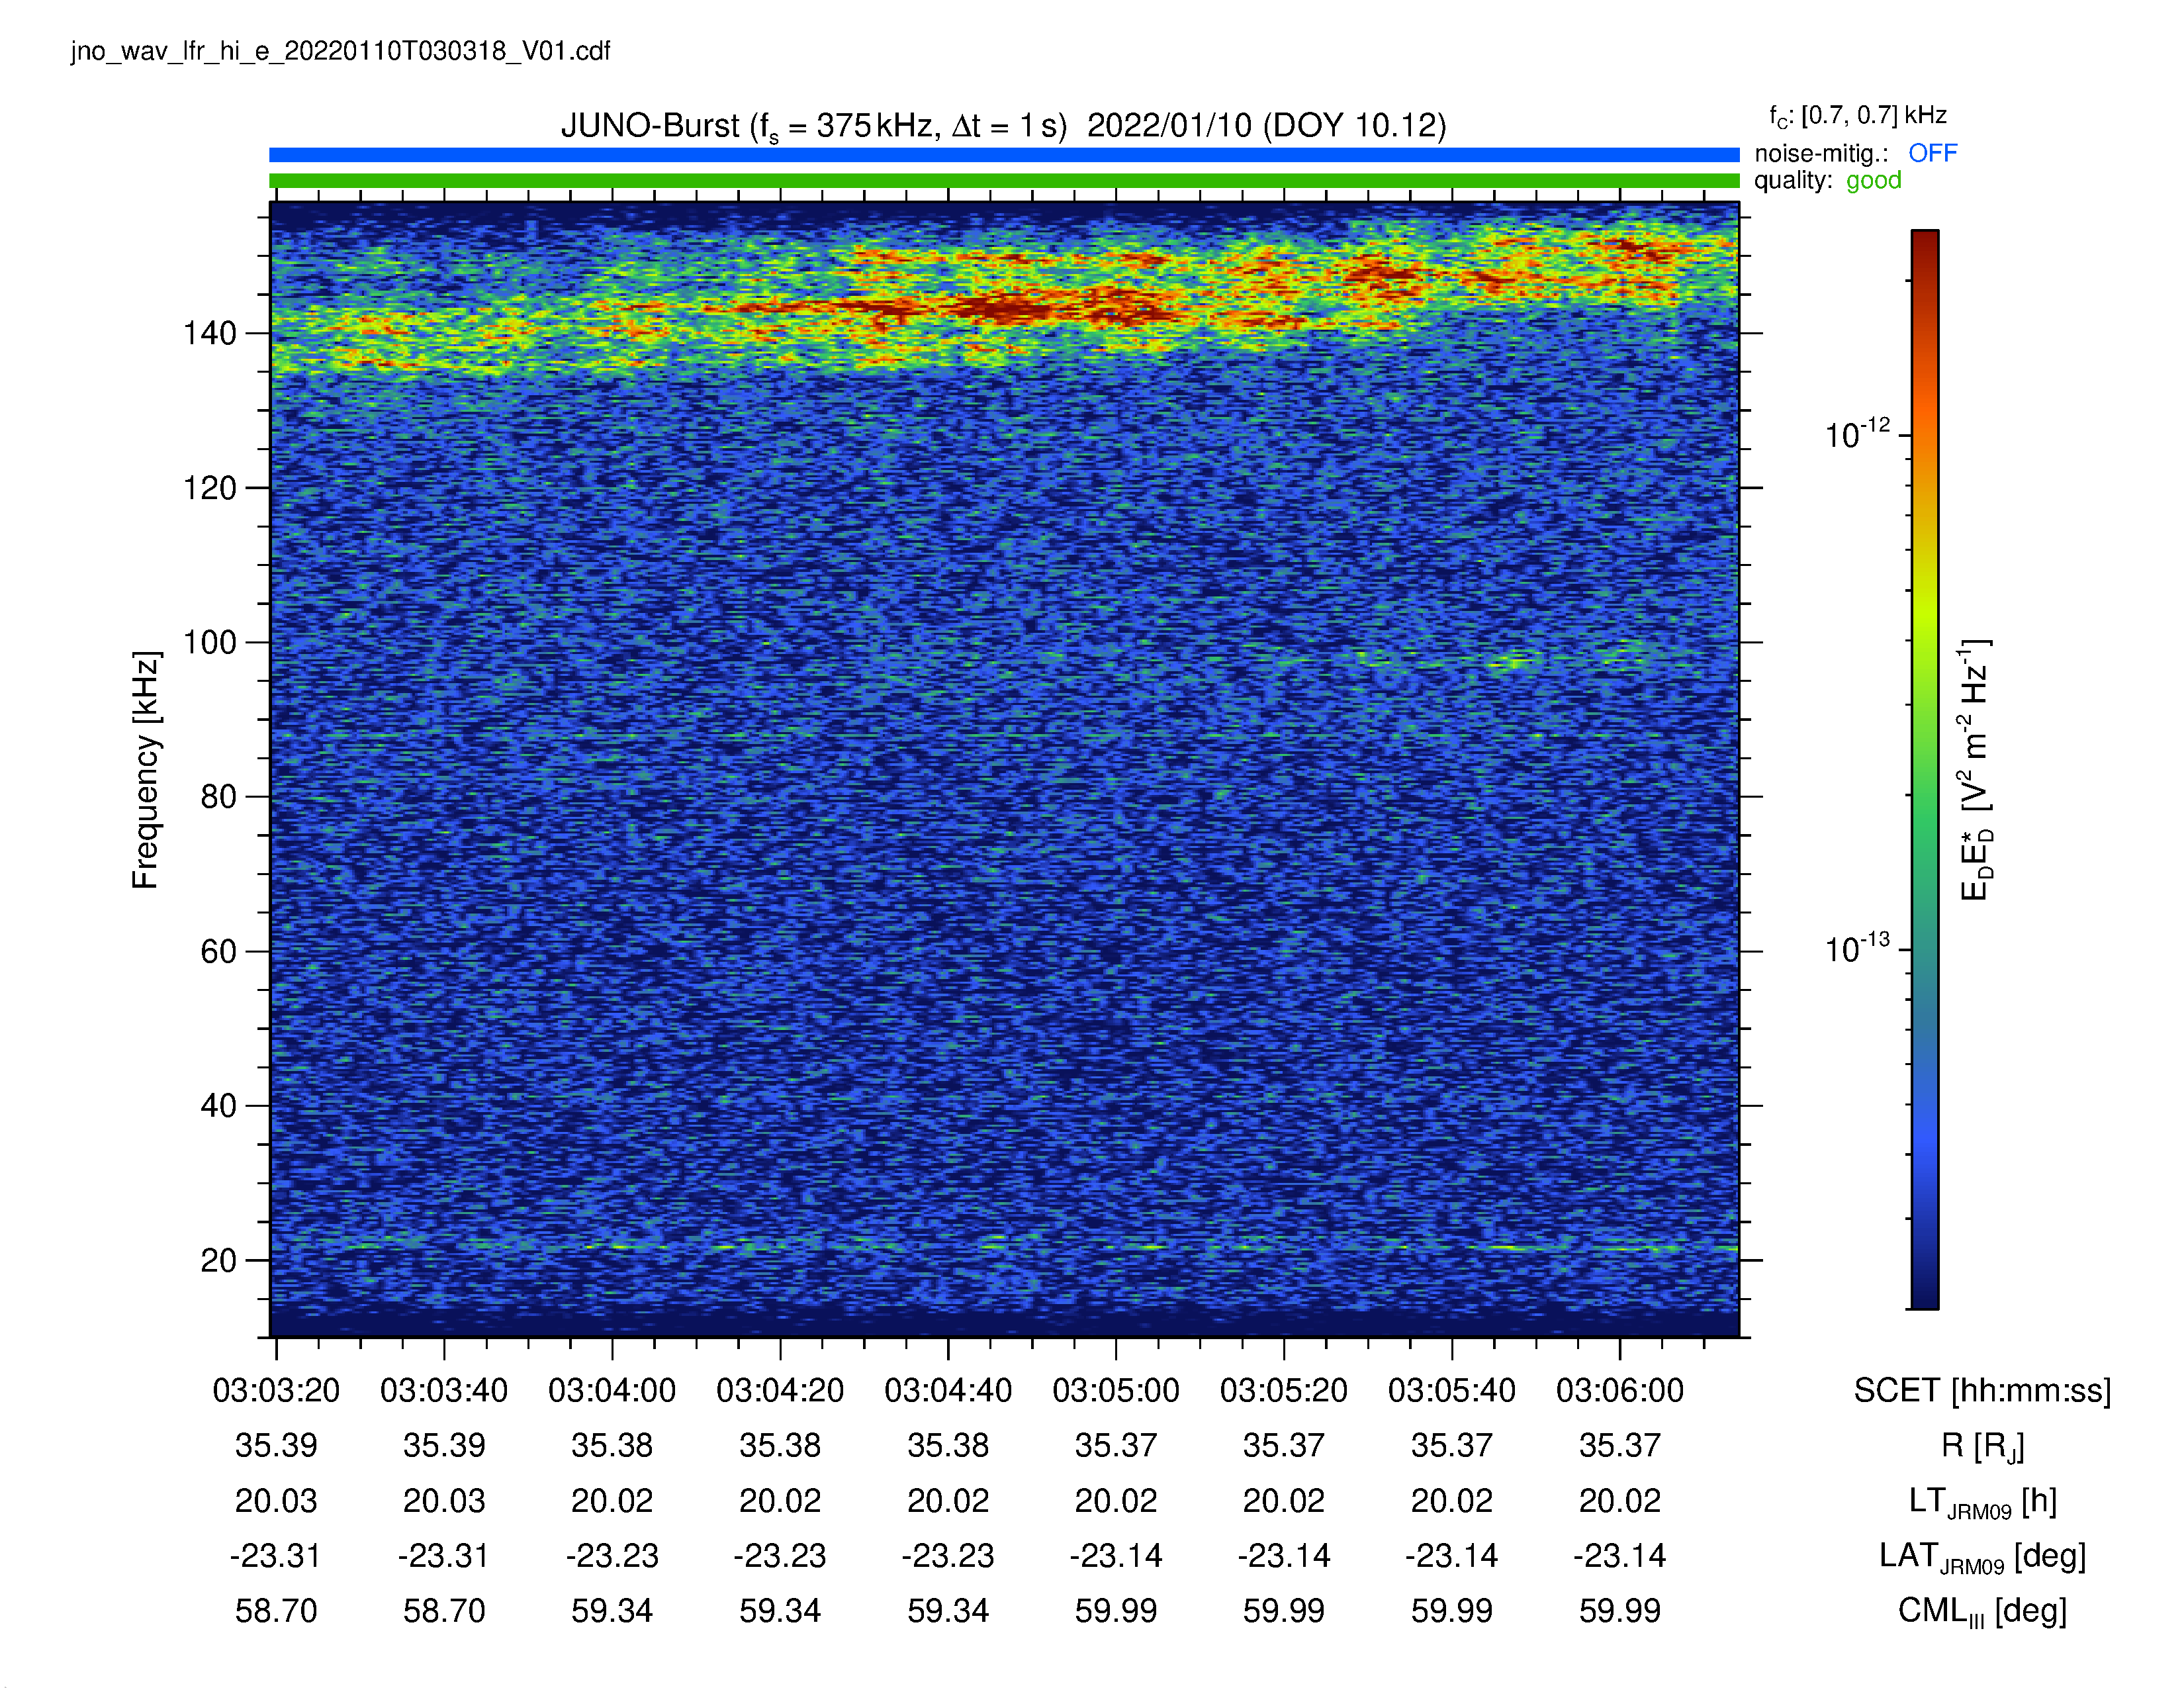Click the 35.37 radius value under 03:05:00
The height and width of the screenshot is (1688, 2184).
coord(1116,1445)
